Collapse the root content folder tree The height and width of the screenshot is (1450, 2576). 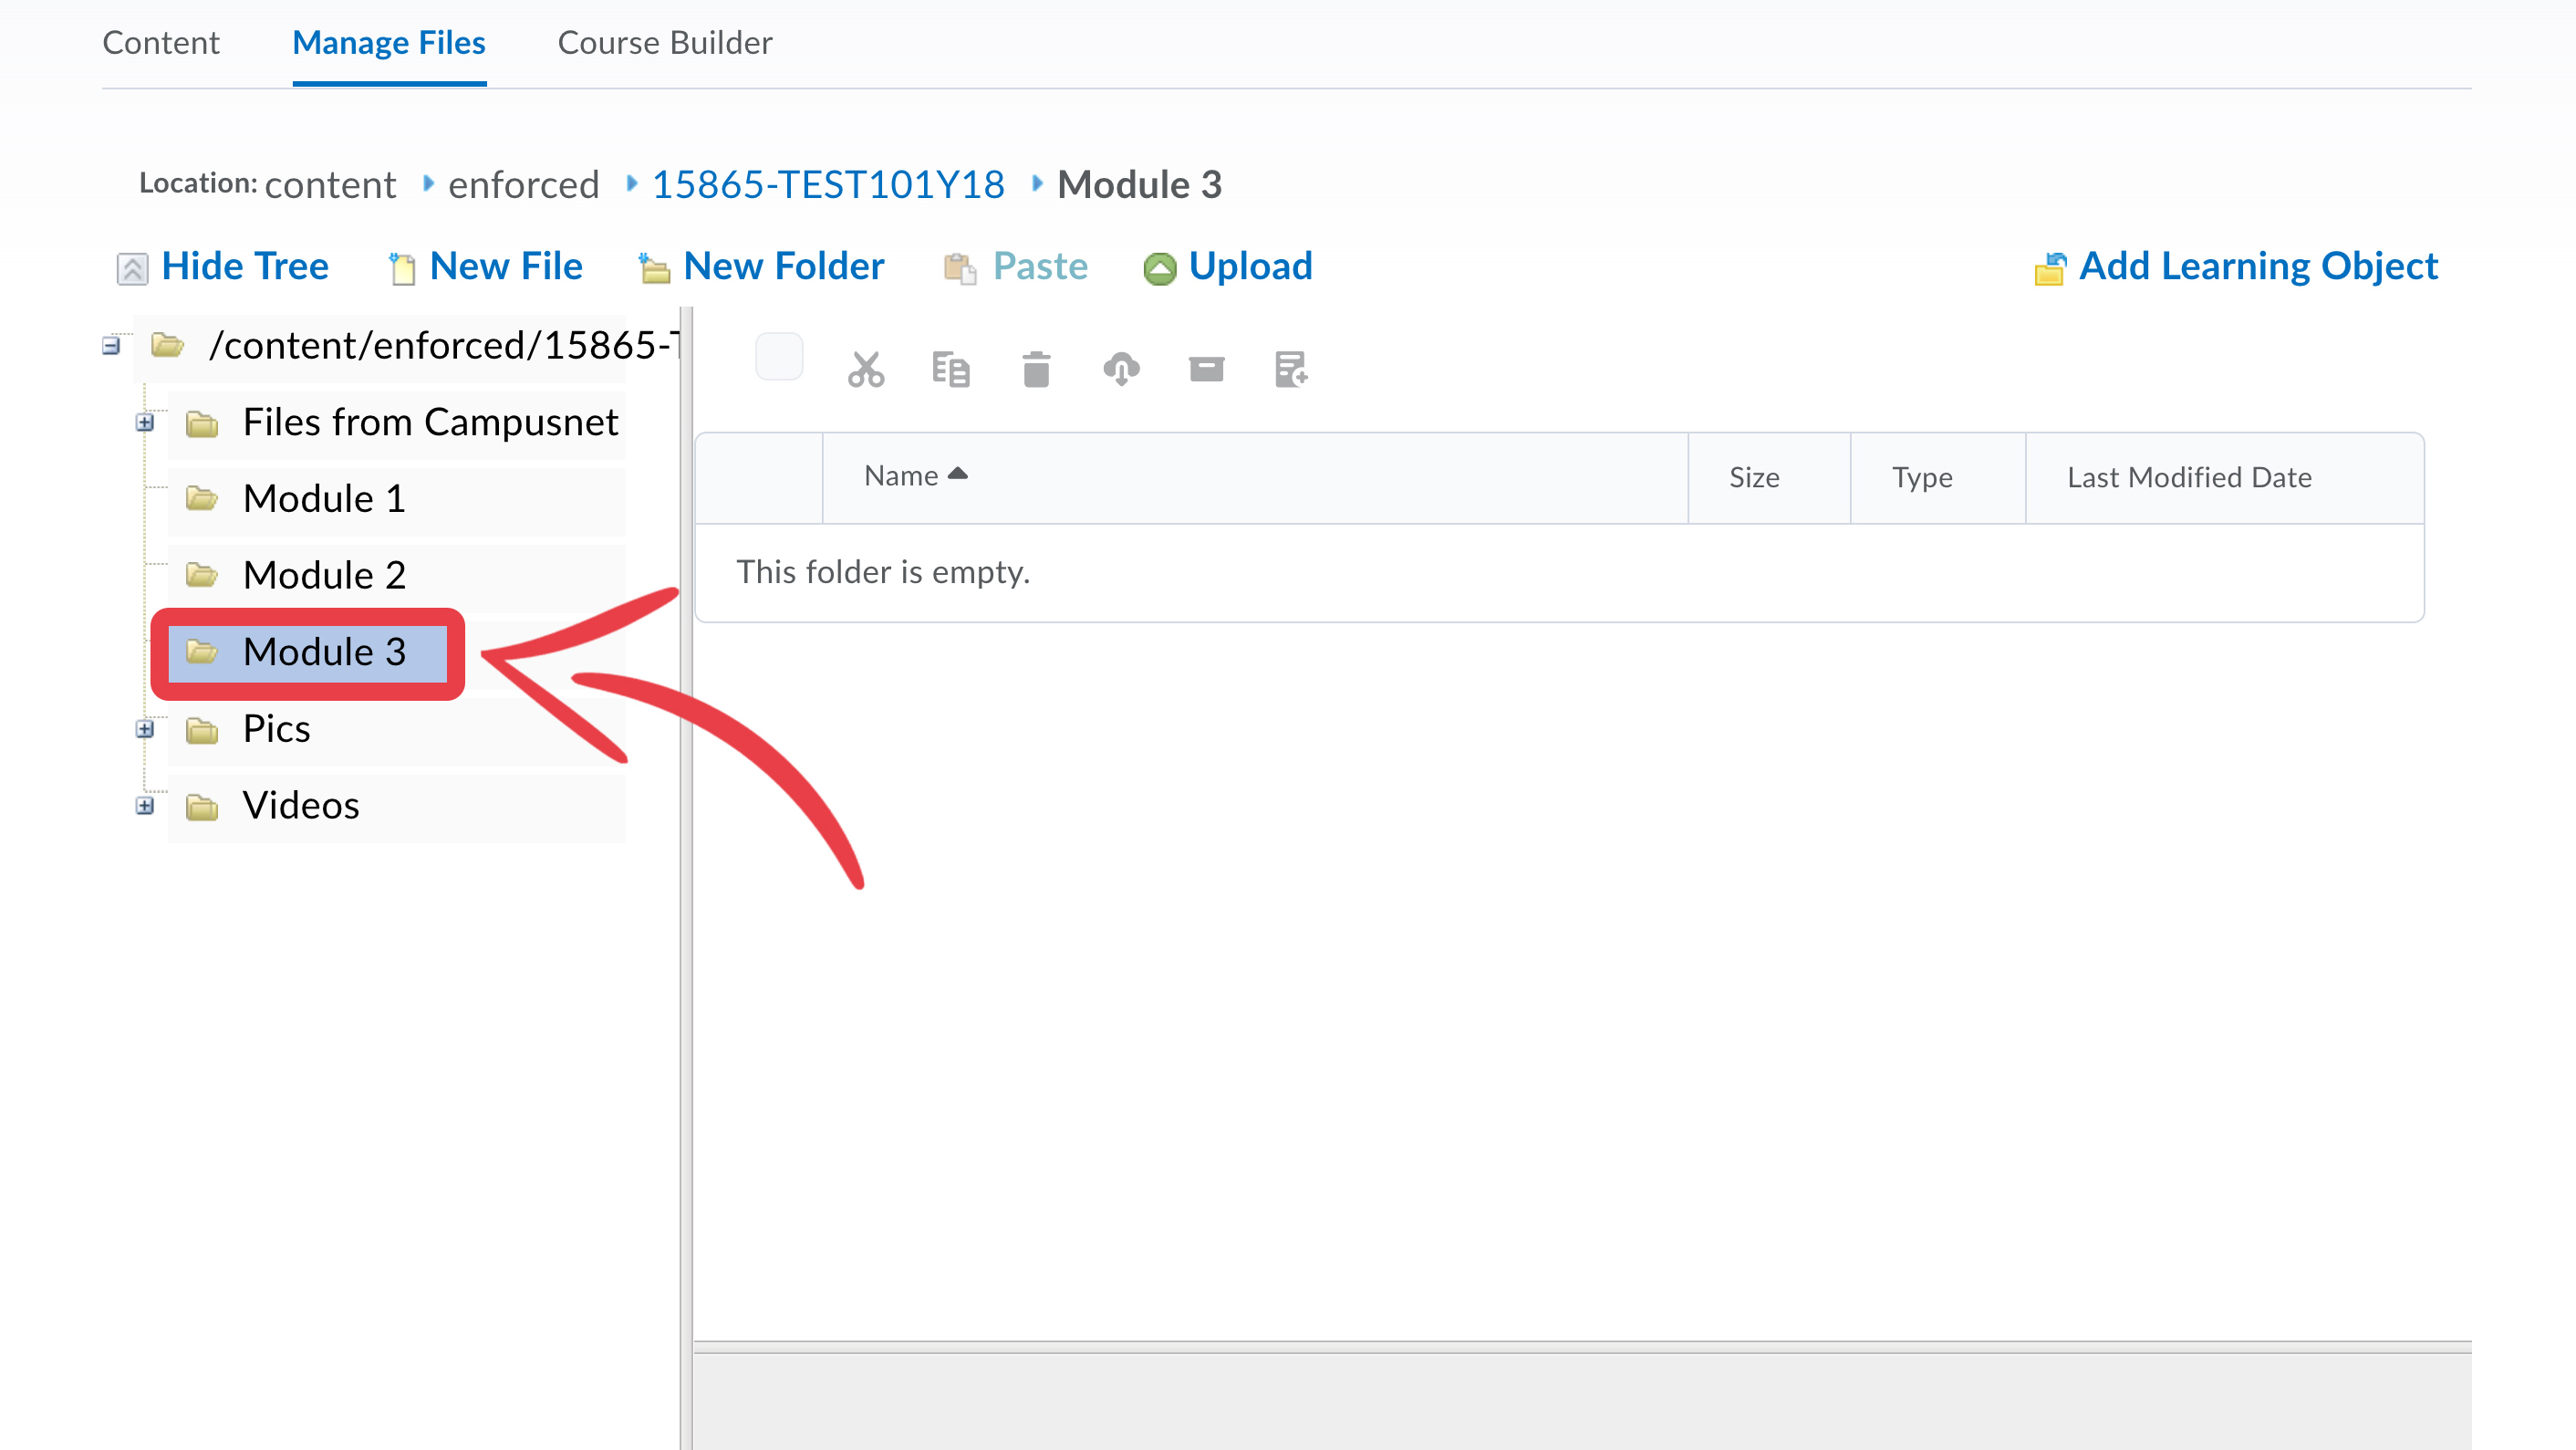coord(111,346)
